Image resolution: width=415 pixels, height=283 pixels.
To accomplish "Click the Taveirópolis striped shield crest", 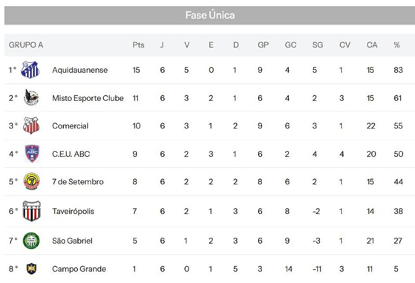I will click(x=32, y=211).
